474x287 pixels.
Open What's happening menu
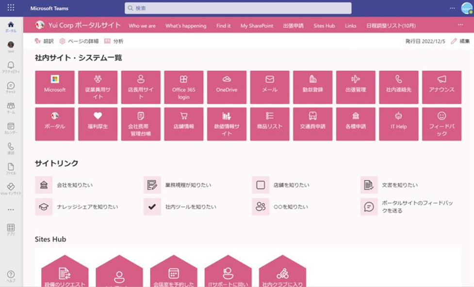pyautogui.click(x=186, y=26)
